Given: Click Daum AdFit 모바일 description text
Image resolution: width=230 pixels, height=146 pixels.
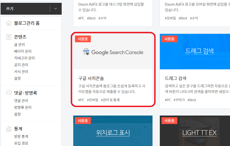Looking at the screenshot, I should [x=197, y=7].
